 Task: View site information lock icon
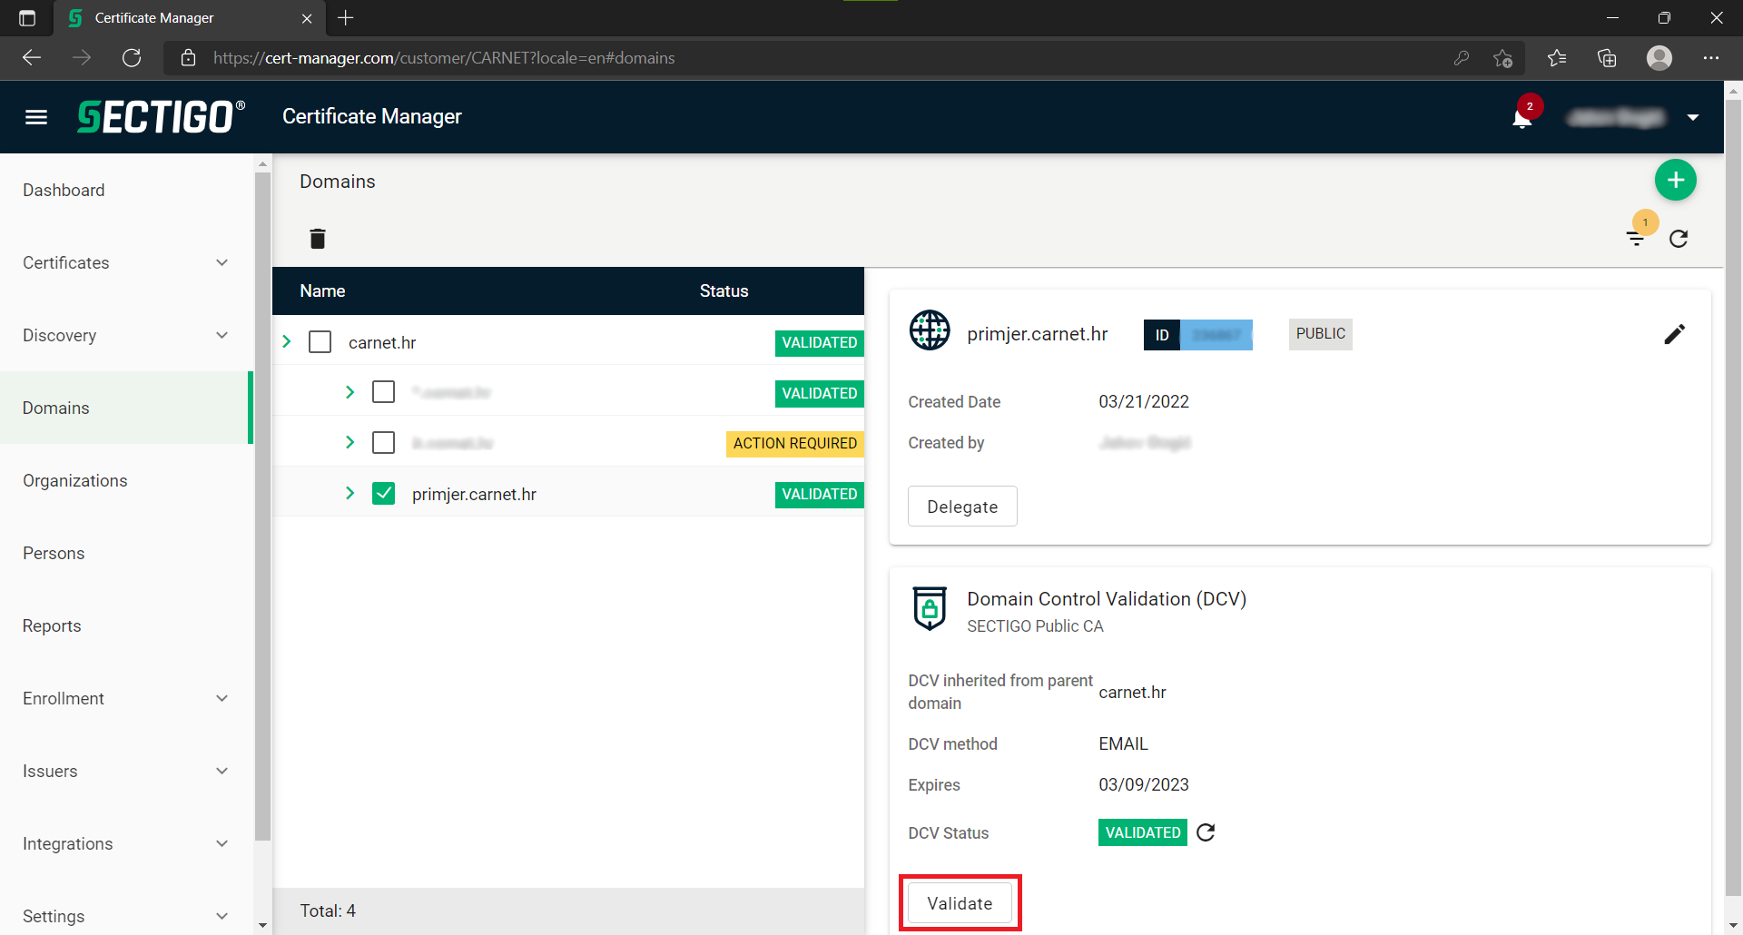pyautogui.click(x=189, y=58)
